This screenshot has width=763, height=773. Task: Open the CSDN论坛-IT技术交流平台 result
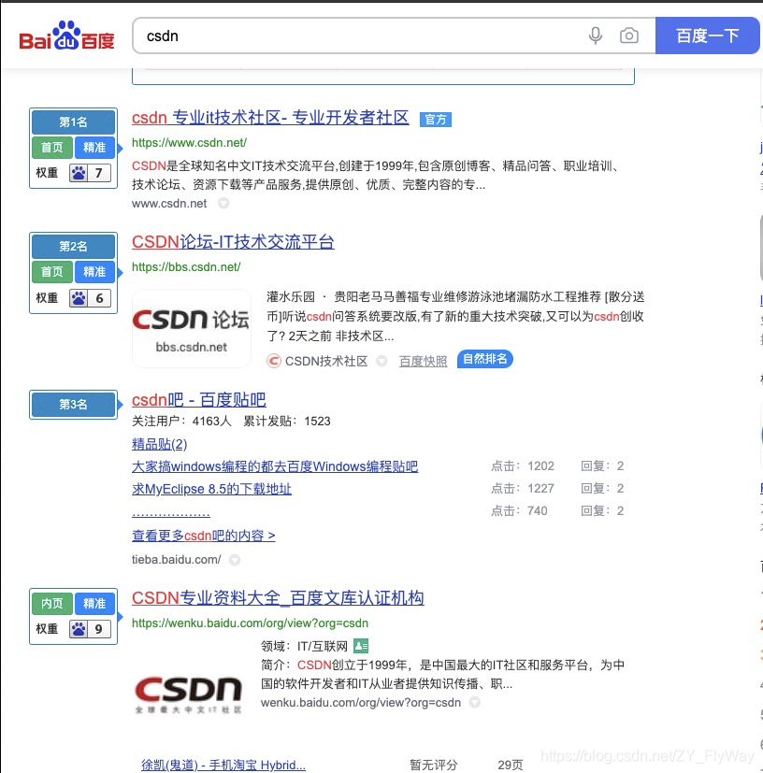233,242
